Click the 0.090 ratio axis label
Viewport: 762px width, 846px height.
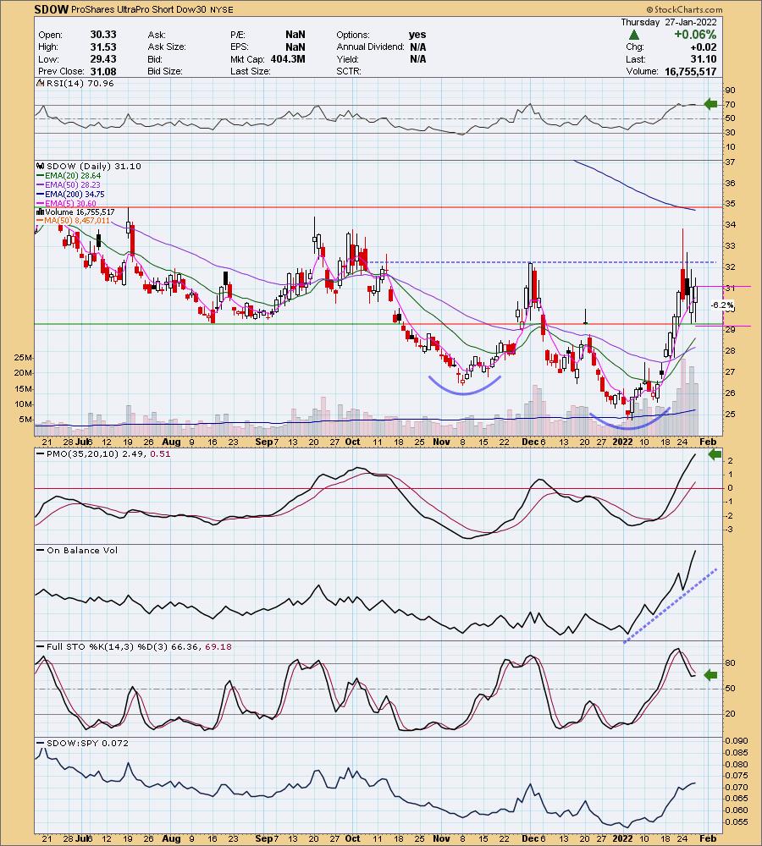[x=737, y=741]
